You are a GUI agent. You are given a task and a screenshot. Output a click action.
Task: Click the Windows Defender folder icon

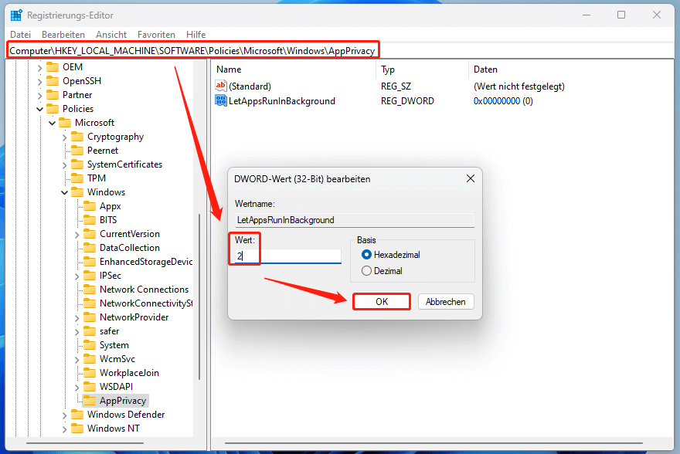77,414
